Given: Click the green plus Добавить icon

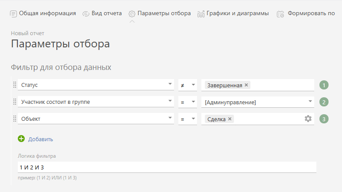Looking at the screenshot, I should (x=21, y=139).
